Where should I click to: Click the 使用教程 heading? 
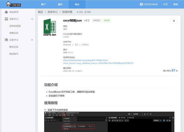[51, 103]
